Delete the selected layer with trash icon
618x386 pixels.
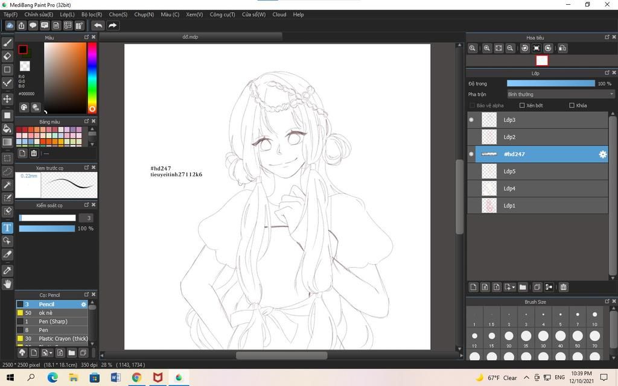click(563, 287)
